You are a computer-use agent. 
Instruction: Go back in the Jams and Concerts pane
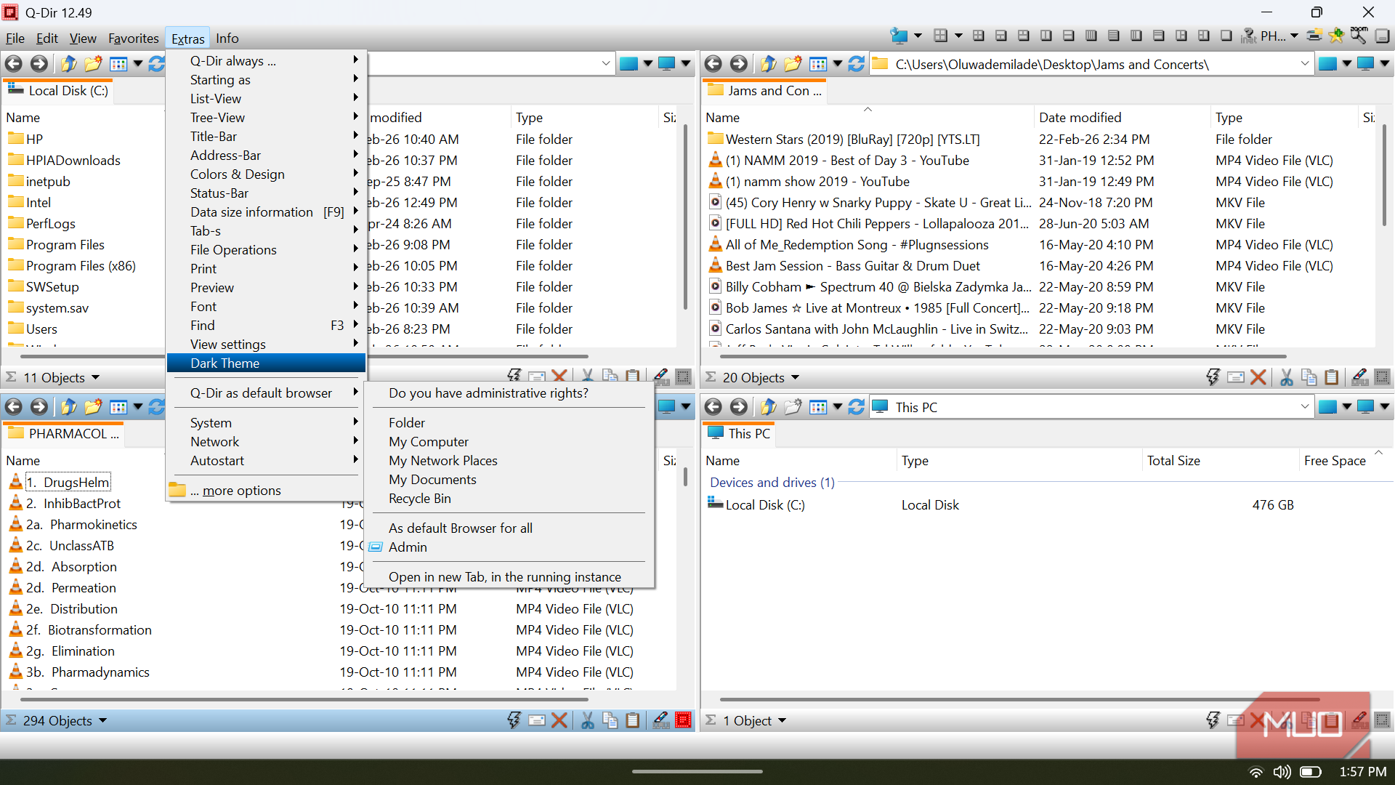point(713,64)
